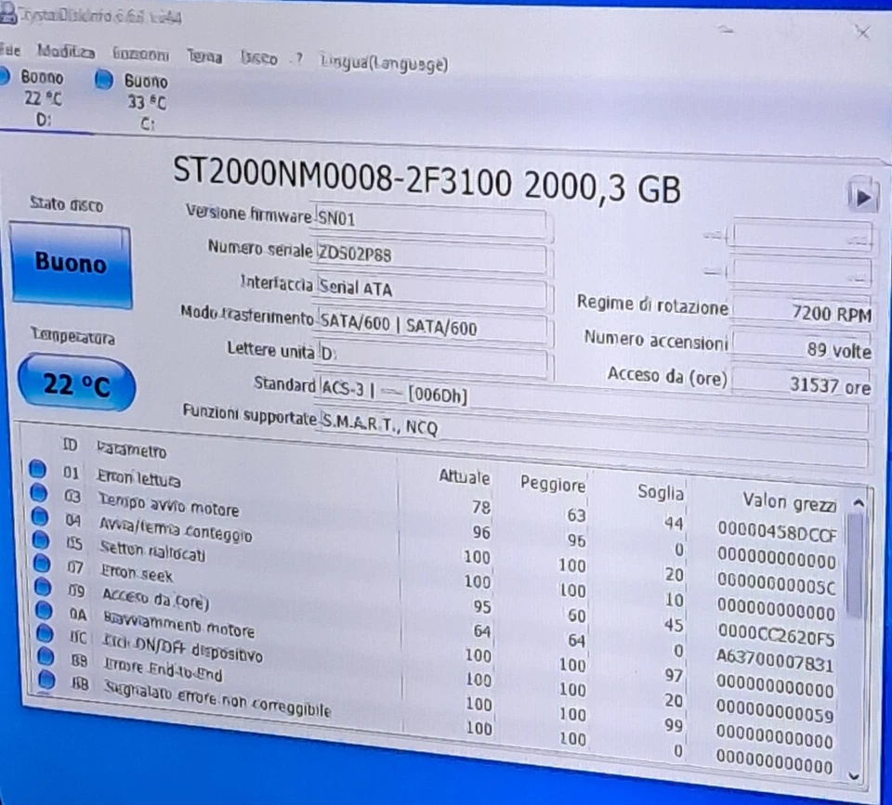Go to next disk with arrow button

pyautogui.click(x=862, y=197)
